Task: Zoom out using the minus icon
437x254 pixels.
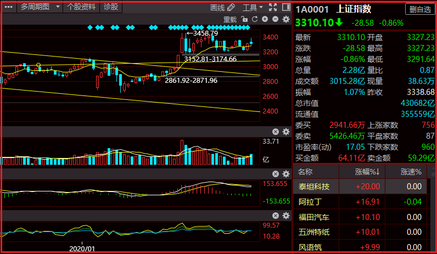Action: pos(274,19)
